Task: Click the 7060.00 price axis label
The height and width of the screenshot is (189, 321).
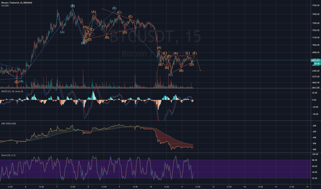Action: (315, 45)
